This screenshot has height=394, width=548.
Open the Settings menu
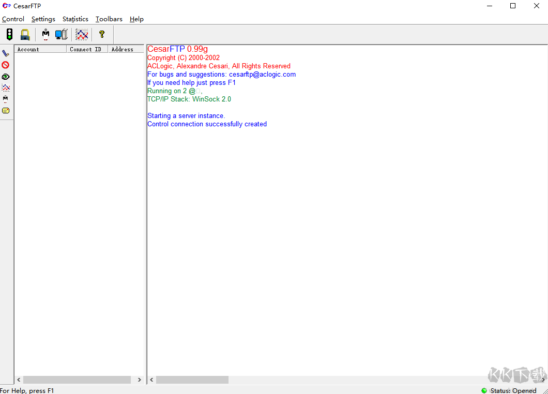[x=43, y=19]
